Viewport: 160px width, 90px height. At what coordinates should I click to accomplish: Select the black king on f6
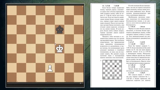coord(59,29)
